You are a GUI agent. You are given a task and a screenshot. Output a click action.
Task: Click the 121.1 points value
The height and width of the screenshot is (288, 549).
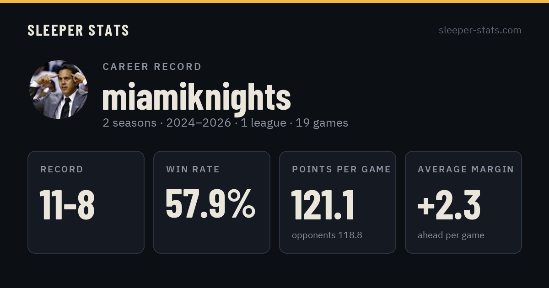pos(323,205)
